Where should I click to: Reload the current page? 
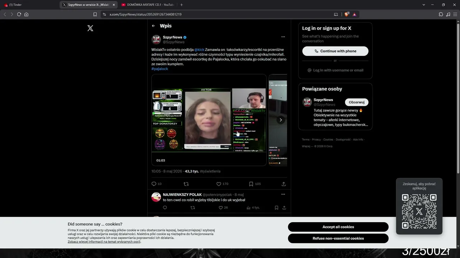[x=19, y=14]
